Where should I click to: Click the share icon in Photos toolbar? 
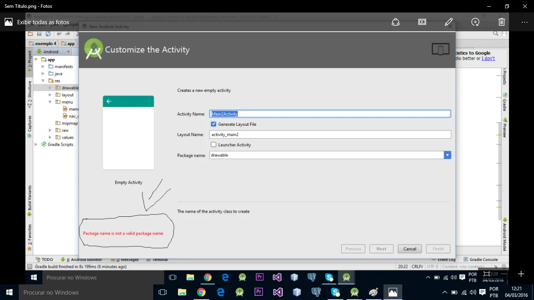(396, 22)
